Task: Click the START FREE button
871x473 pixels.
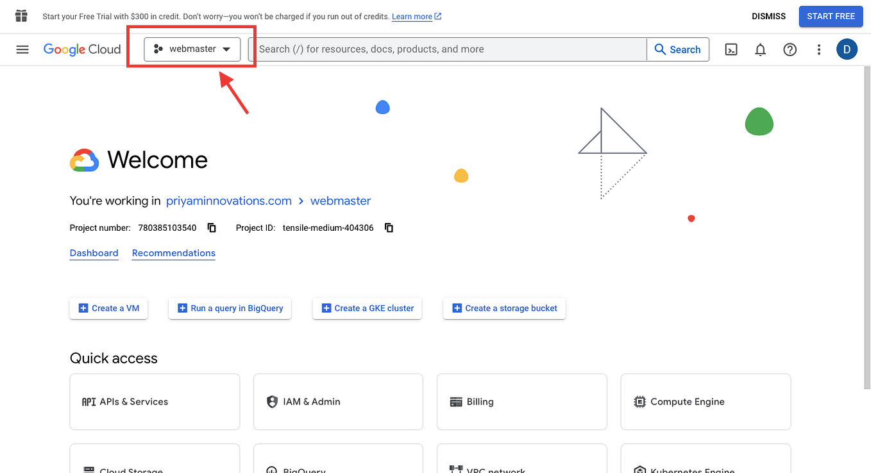Action: pos(831,16)
